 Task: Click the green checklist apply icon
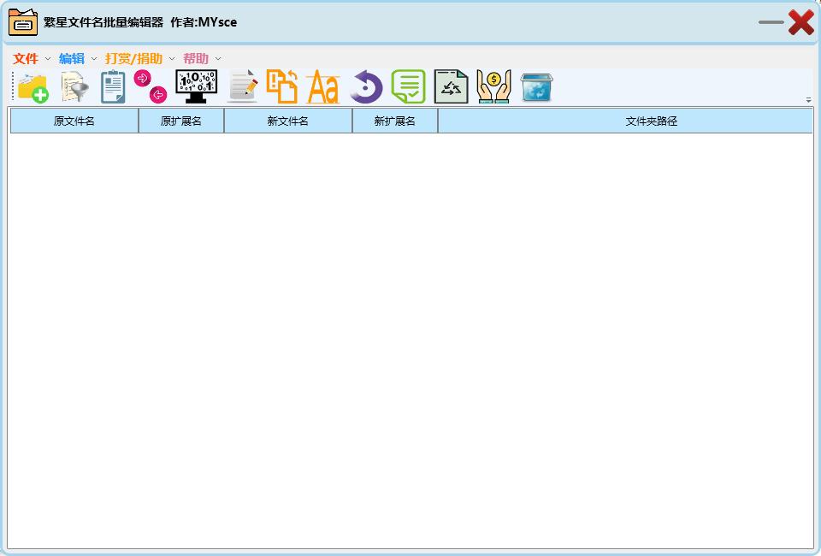tap(409, 86)
